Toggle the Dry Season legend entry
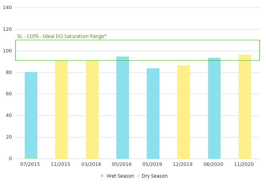This screenshot has height=189, width=267. click(x=154, y=176)
